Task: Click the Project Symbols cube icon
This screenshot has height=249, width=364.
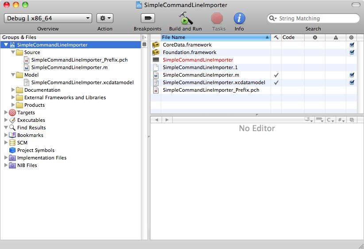Action: 12,150
